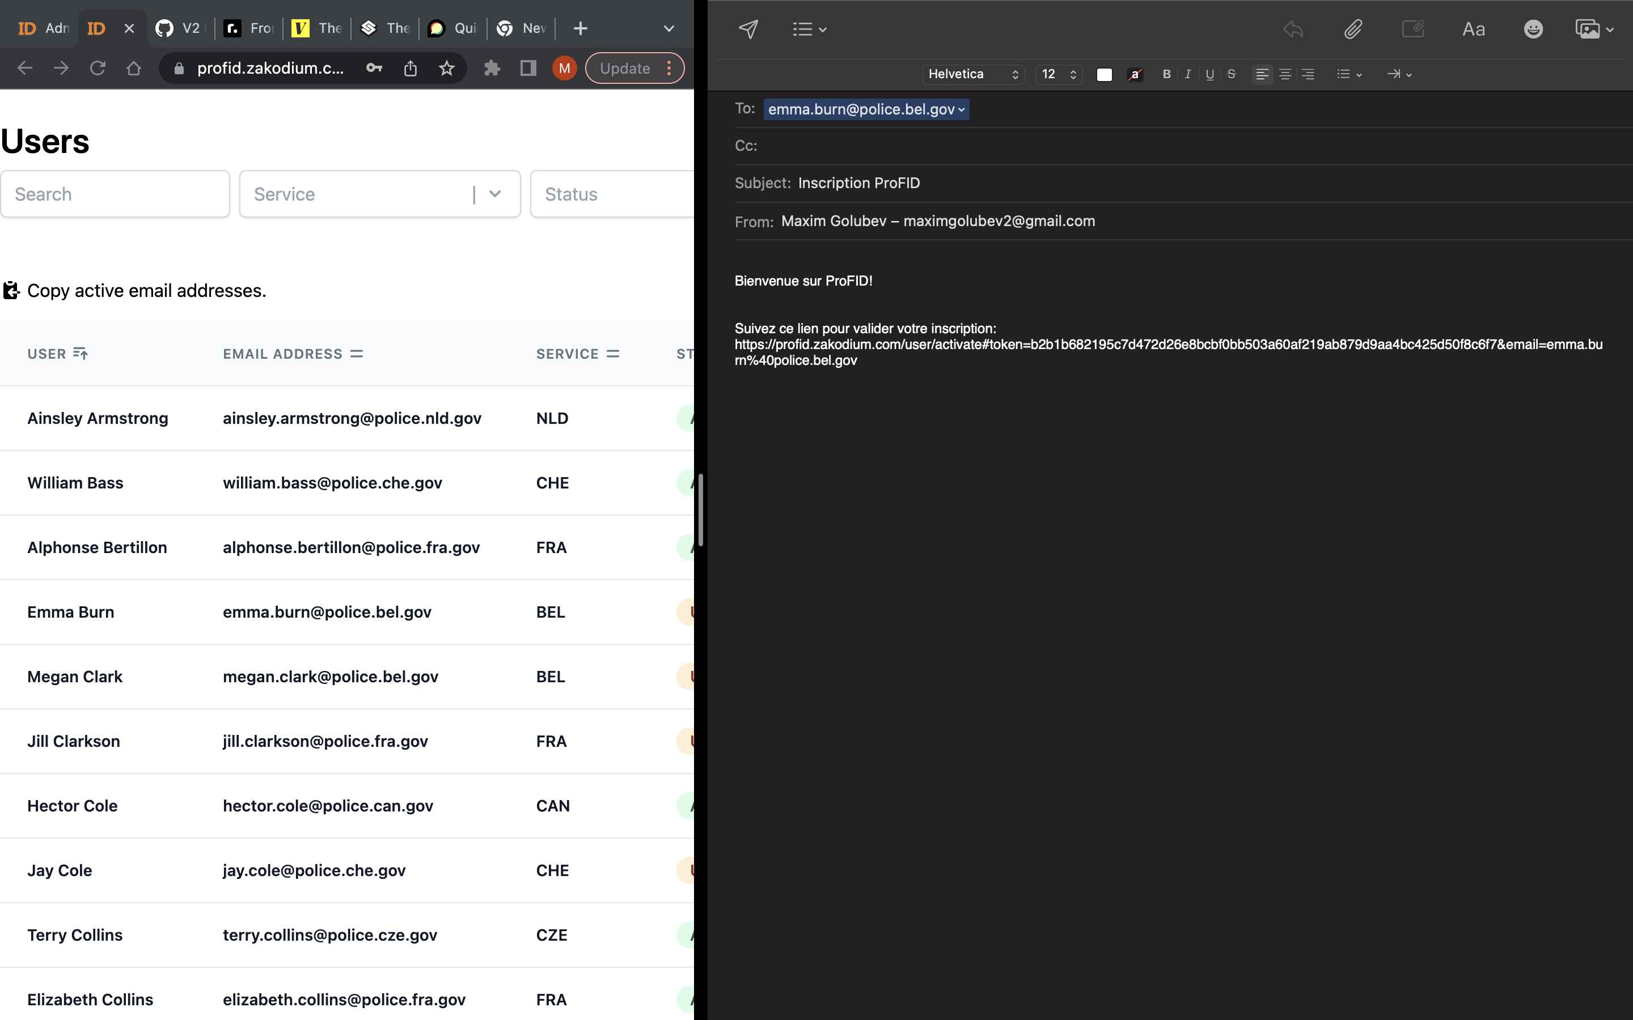Bookmark the page with the star icon
Image resolution: width=1633 pixels, height=1020 pixels.
point(447,68)
